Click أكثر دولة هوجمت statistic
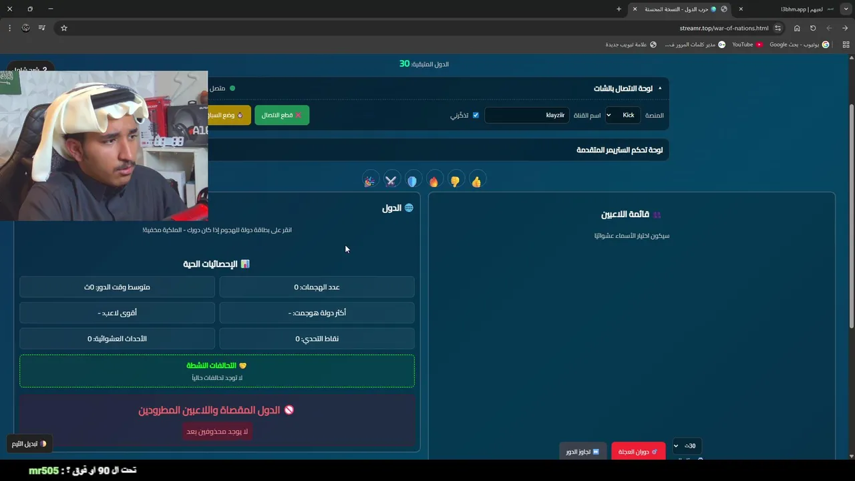Screen dimensions: 855x481 point(317,313)
